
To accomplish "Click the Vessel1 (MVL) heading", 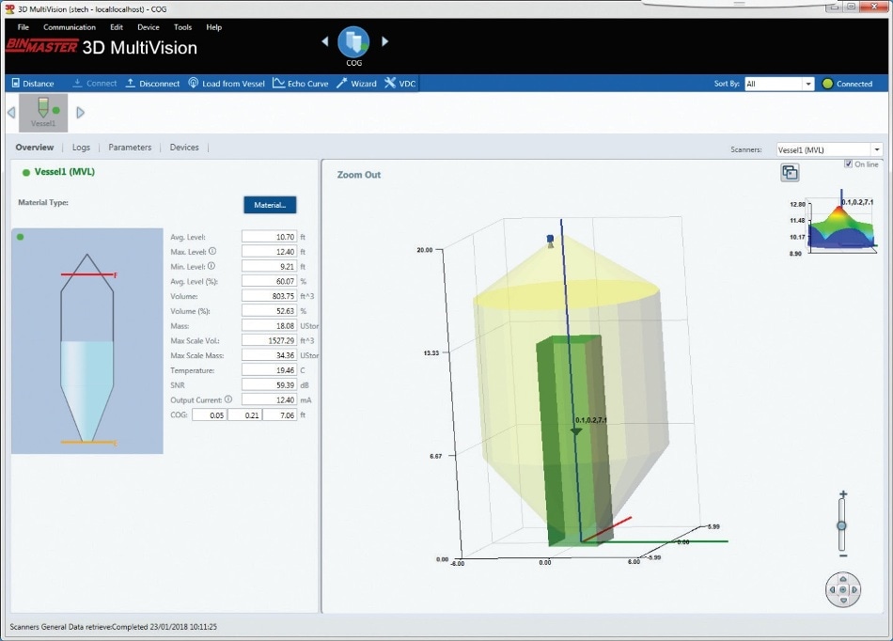I will coord(64,172).
